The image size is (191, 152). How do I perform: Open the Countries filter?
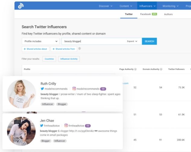click(x=49, y=59)
